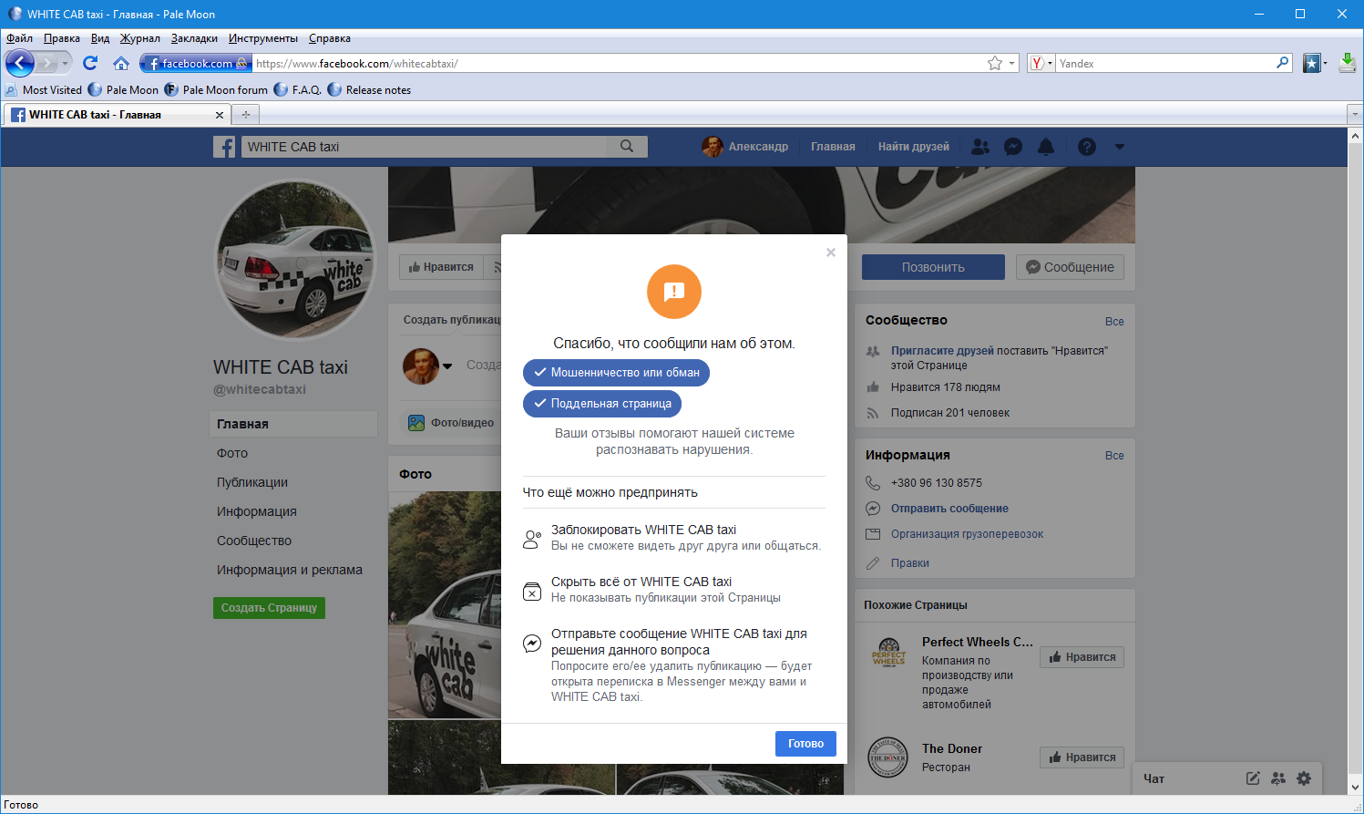Click the browser Back arrow button

click(x=20, y=63)
